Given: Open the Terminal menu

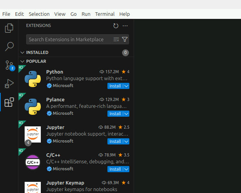Looking at the screenshot, I should [105, 14].
